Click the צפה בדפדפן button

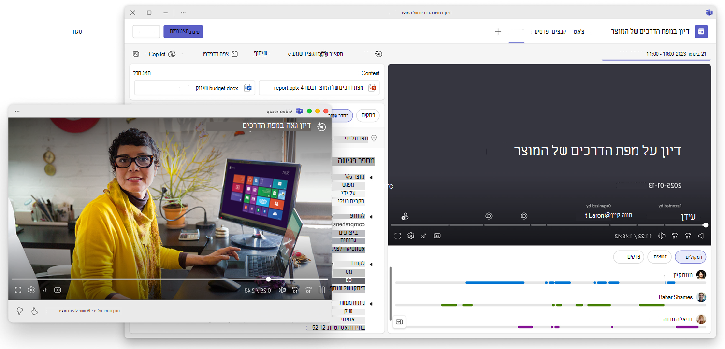pyautogui.click(x=220, y=54)
